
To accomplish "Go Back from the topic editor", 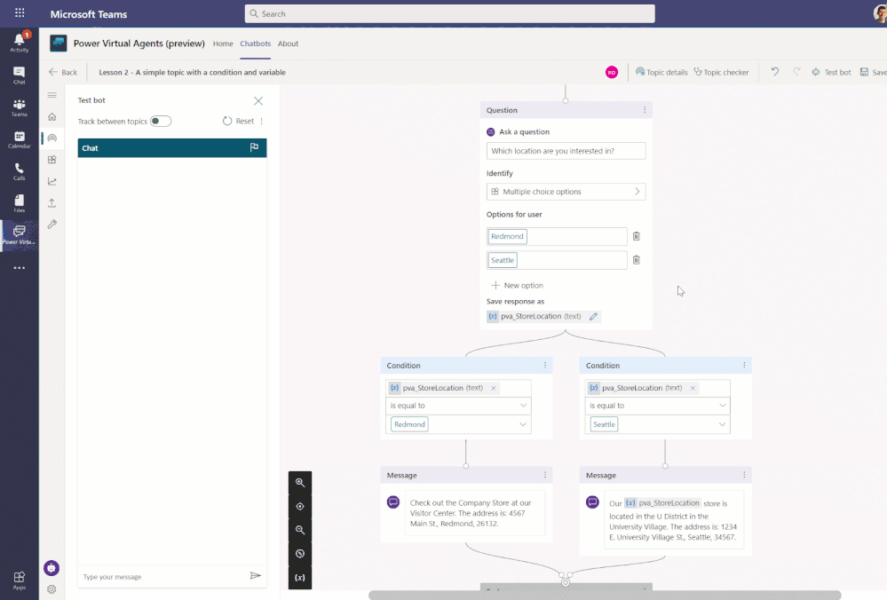I will 63,73.
